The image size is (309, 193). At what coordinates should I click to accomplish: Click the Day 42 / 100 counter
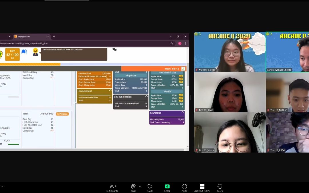pos(12,54)
